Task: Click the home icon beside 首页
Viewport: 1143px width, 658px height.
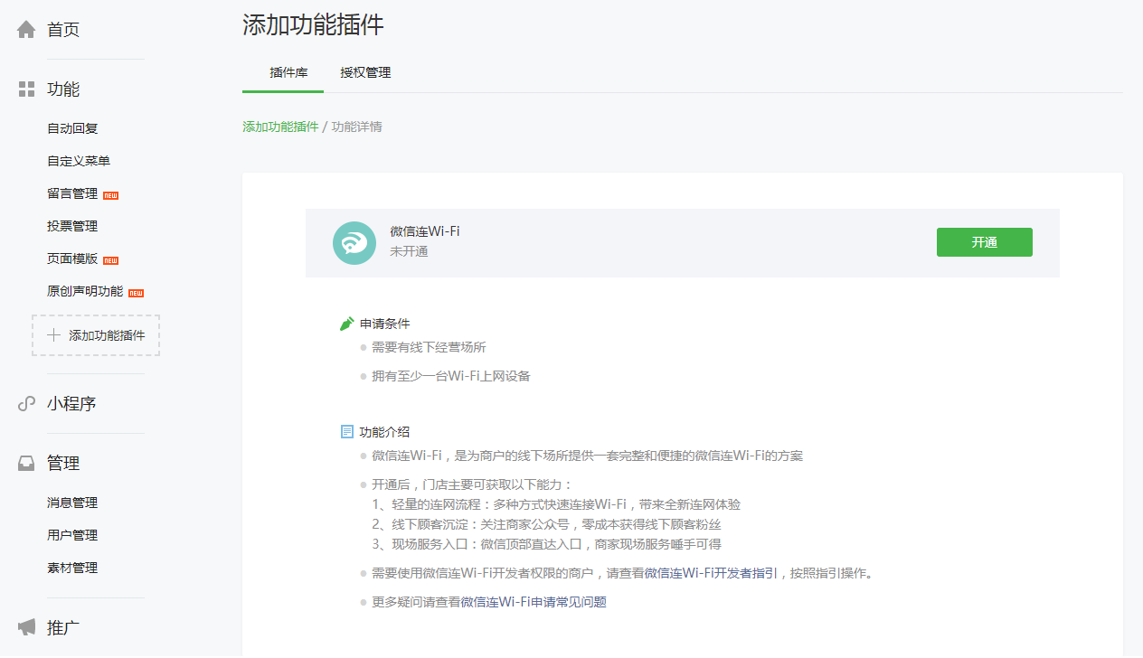Action: click(26, 30)
